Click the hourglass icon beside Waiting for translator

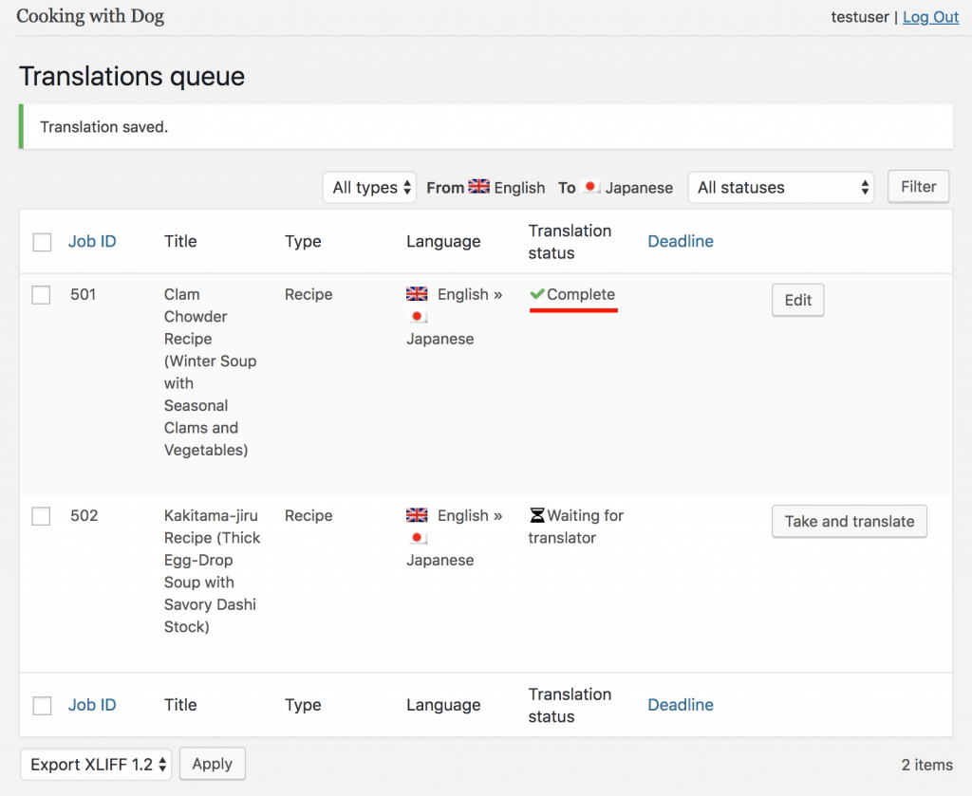(x=537, y=515)
